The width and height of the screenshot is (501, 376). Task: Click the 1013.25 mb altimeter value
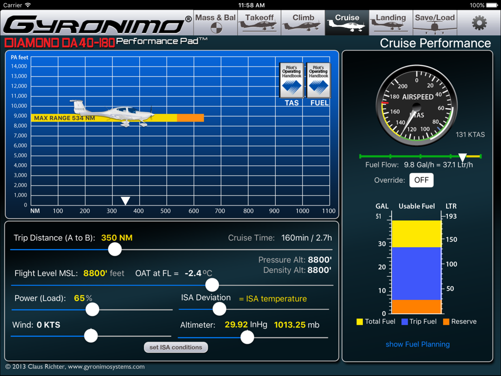pos(296,325)
